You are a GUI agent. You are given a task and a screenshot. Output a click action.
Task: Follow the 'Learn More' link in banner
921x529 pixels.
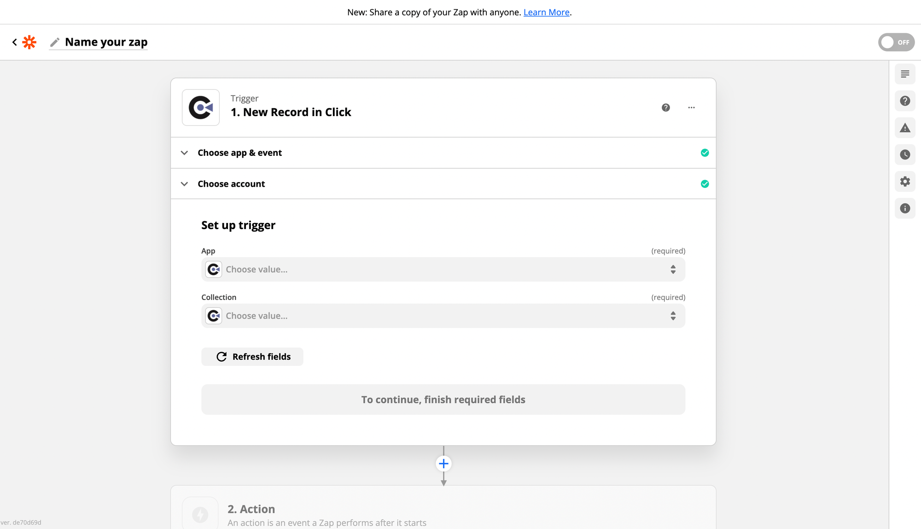pos(547,12)
